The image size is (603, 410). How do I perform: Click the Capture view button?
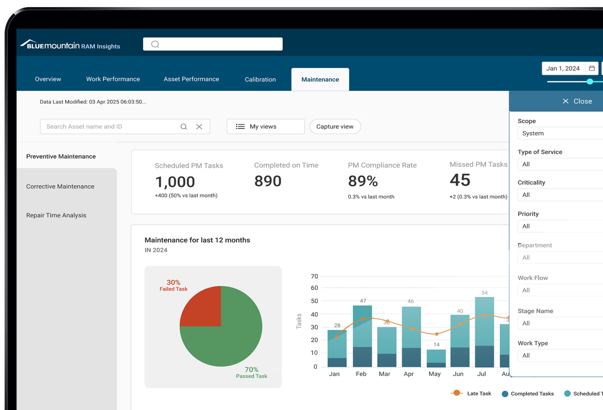[335, 126]
